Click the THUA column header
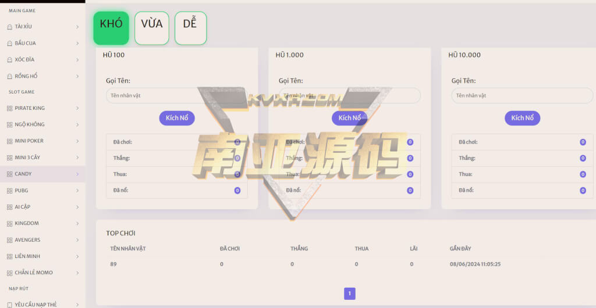This screenshot has width=596, height=308. [x=361, y=249]
